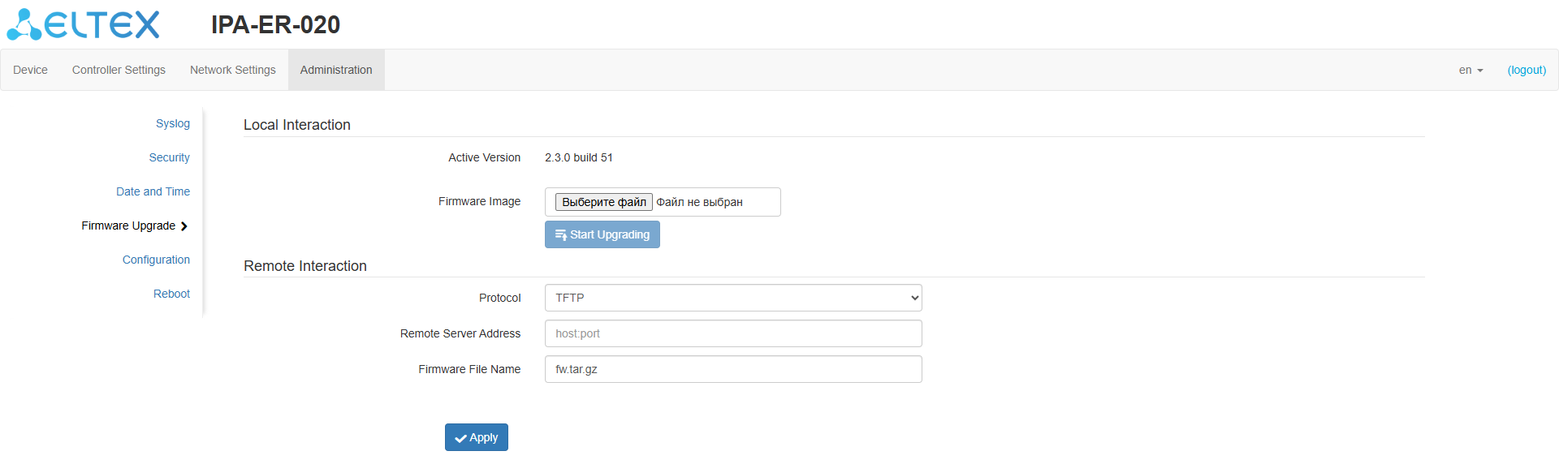
Task: Open the en language dropdown
Action: (1470, 71)
